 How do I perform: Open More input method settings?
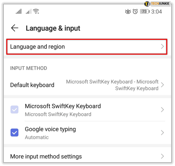(87, 156)
